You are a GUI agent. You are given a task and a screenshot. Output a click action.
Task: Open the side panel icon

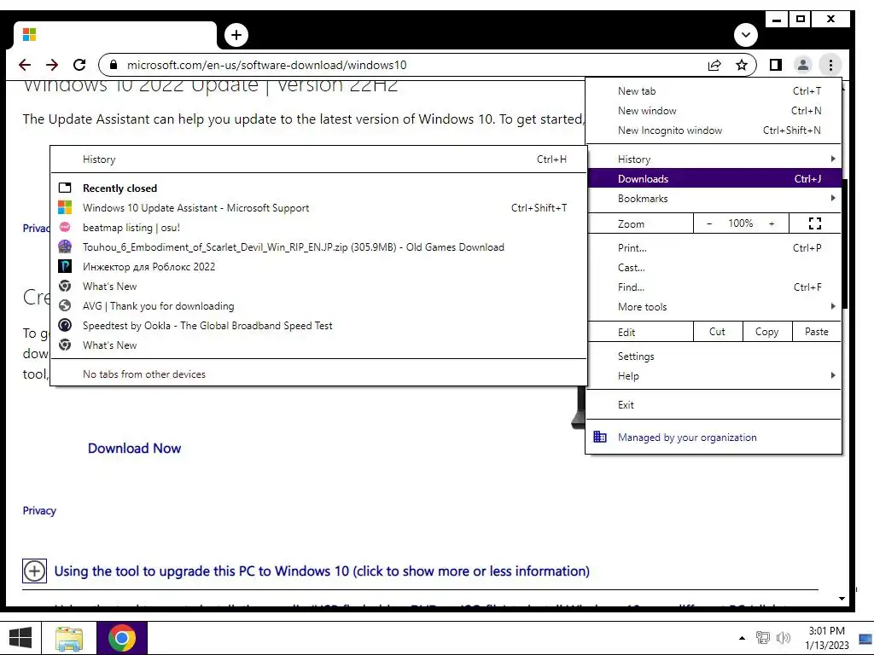pyautogui.click(x=775, y=65)
